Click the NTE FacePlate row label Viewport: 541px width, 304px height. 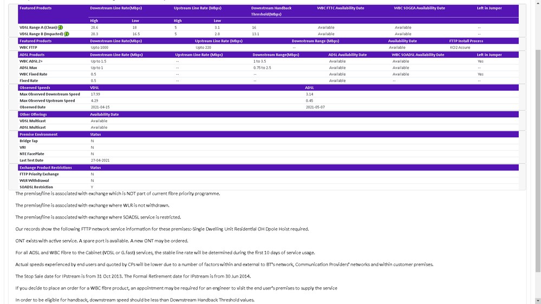[32, 154]
